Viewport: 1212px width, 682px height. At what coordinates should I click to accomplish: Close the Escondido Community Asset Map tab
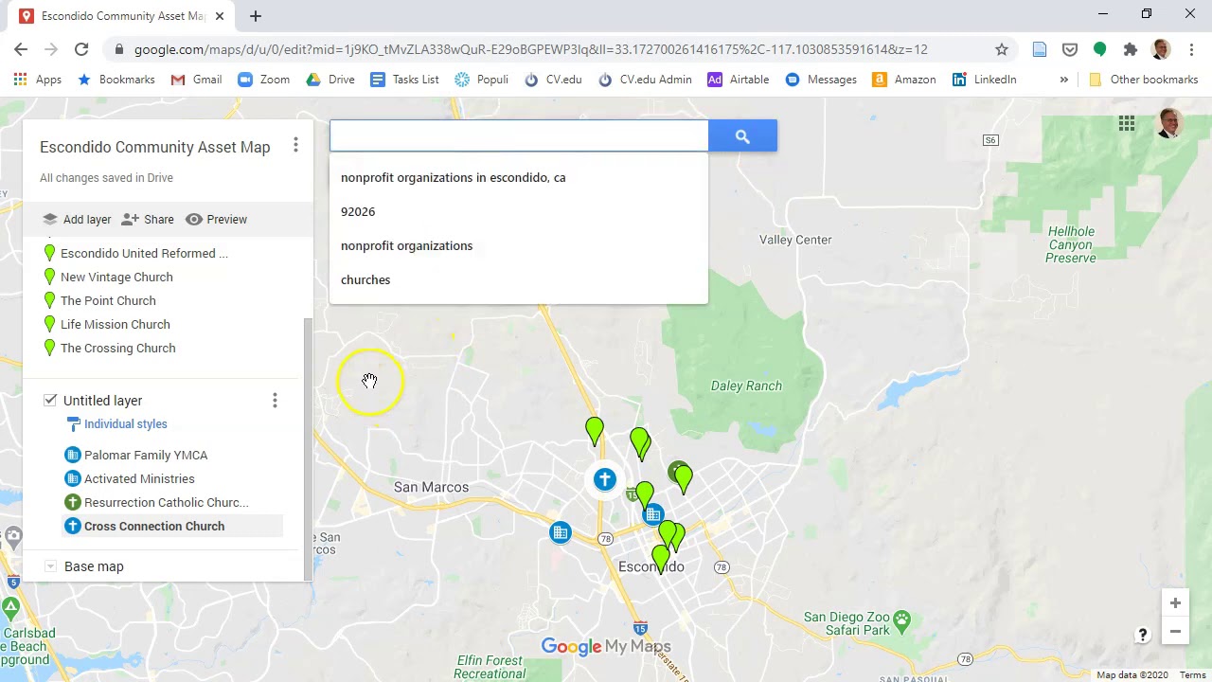220,16
